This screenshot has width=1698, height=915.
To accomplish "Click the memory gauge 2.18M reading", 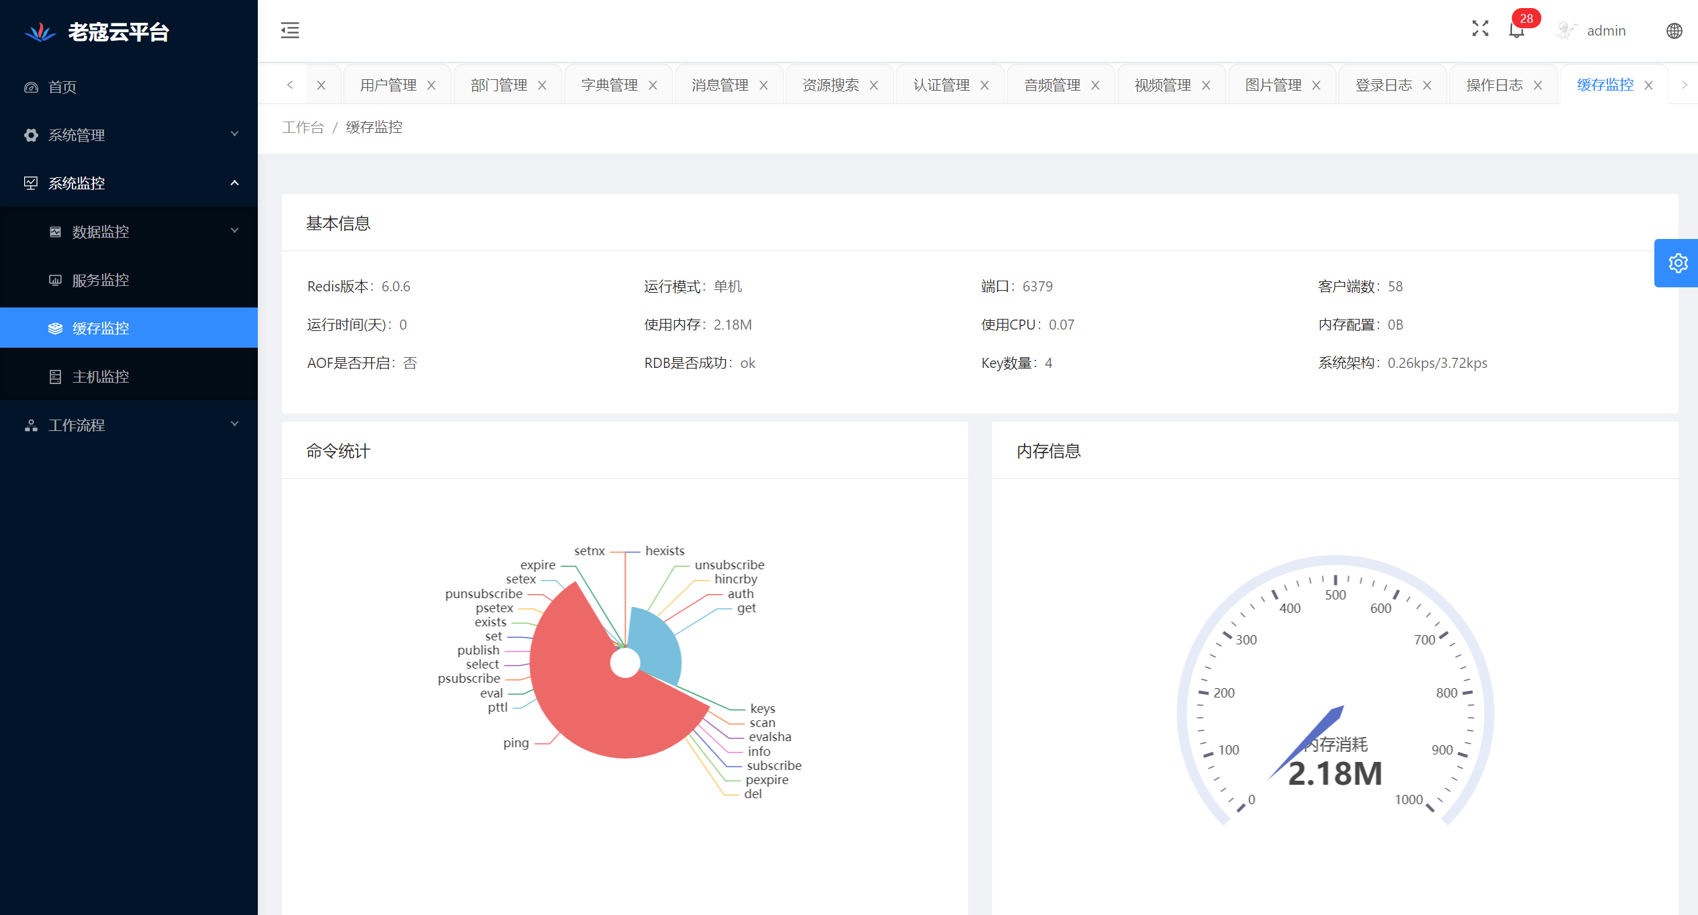I will tap(1335, 774).
